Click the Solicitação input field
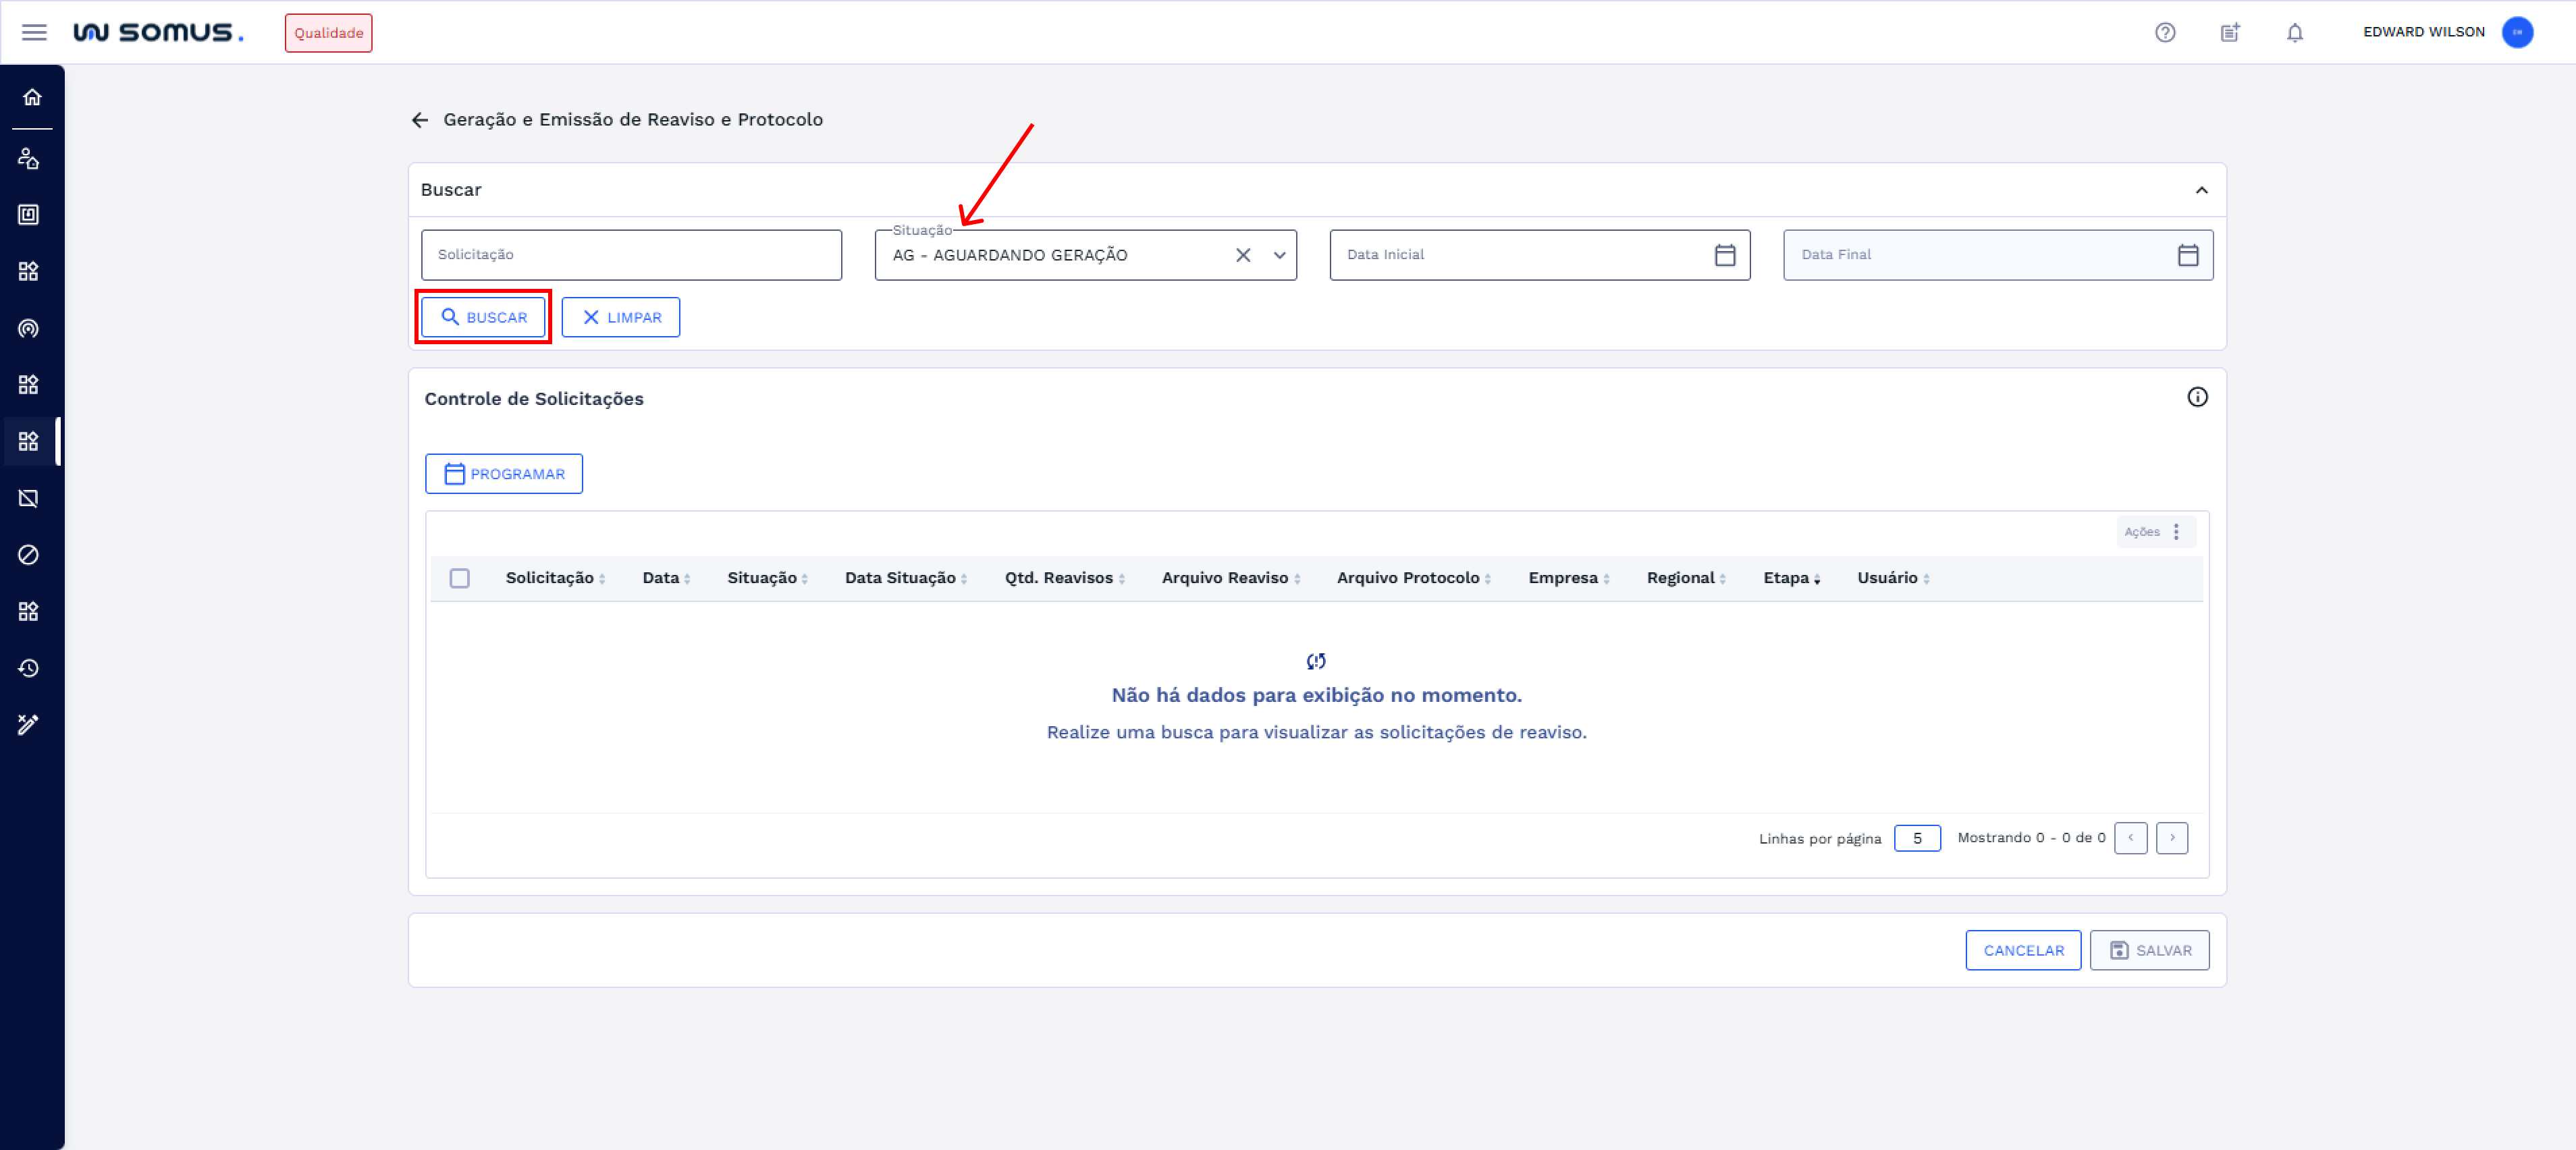Viewport: 2576px width, 1150px height. click(630, 255)
